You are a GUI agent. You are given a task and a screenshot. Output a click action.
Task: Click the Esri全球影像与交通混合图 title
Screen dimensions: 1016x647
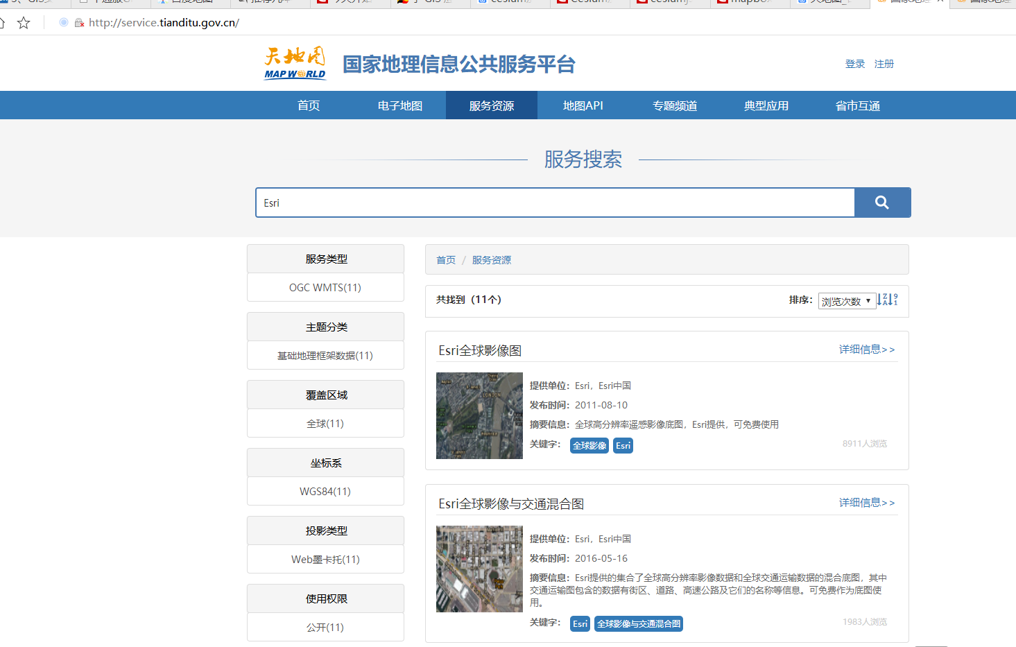tap(511, 504)
